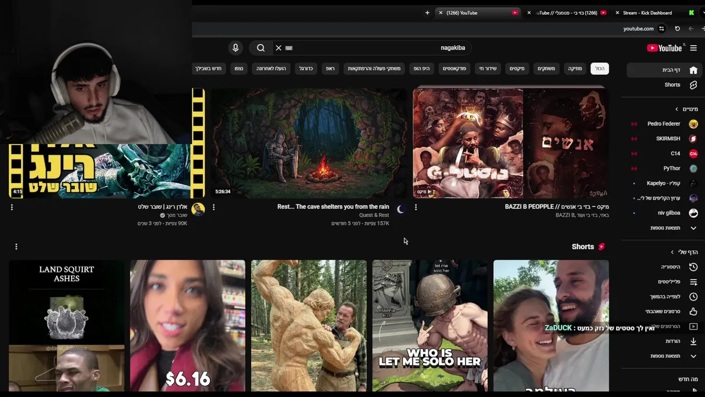Switch to the בזי בי tab

(x=567, y=13)
